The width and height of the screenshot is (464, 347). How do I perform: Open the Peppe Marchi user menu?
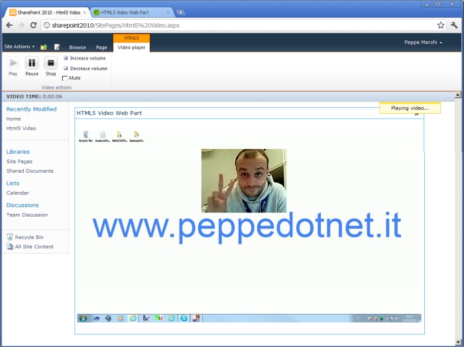tap(423, 42)
